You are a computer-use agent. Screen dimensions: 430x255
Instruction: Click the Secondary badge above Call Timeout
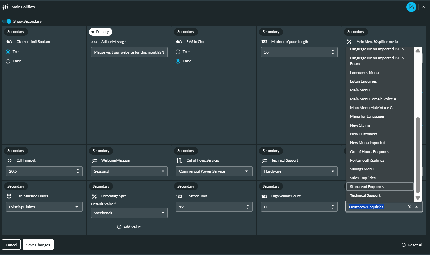coord(16,151)
